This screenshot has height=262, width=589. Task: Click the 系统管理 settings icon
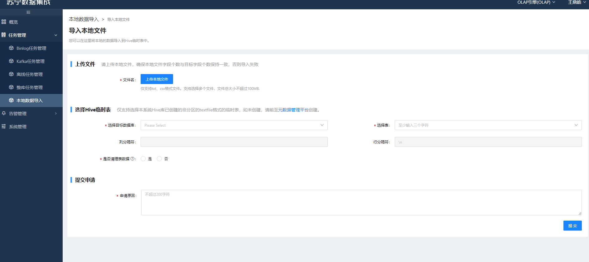(x=4, y=126)
